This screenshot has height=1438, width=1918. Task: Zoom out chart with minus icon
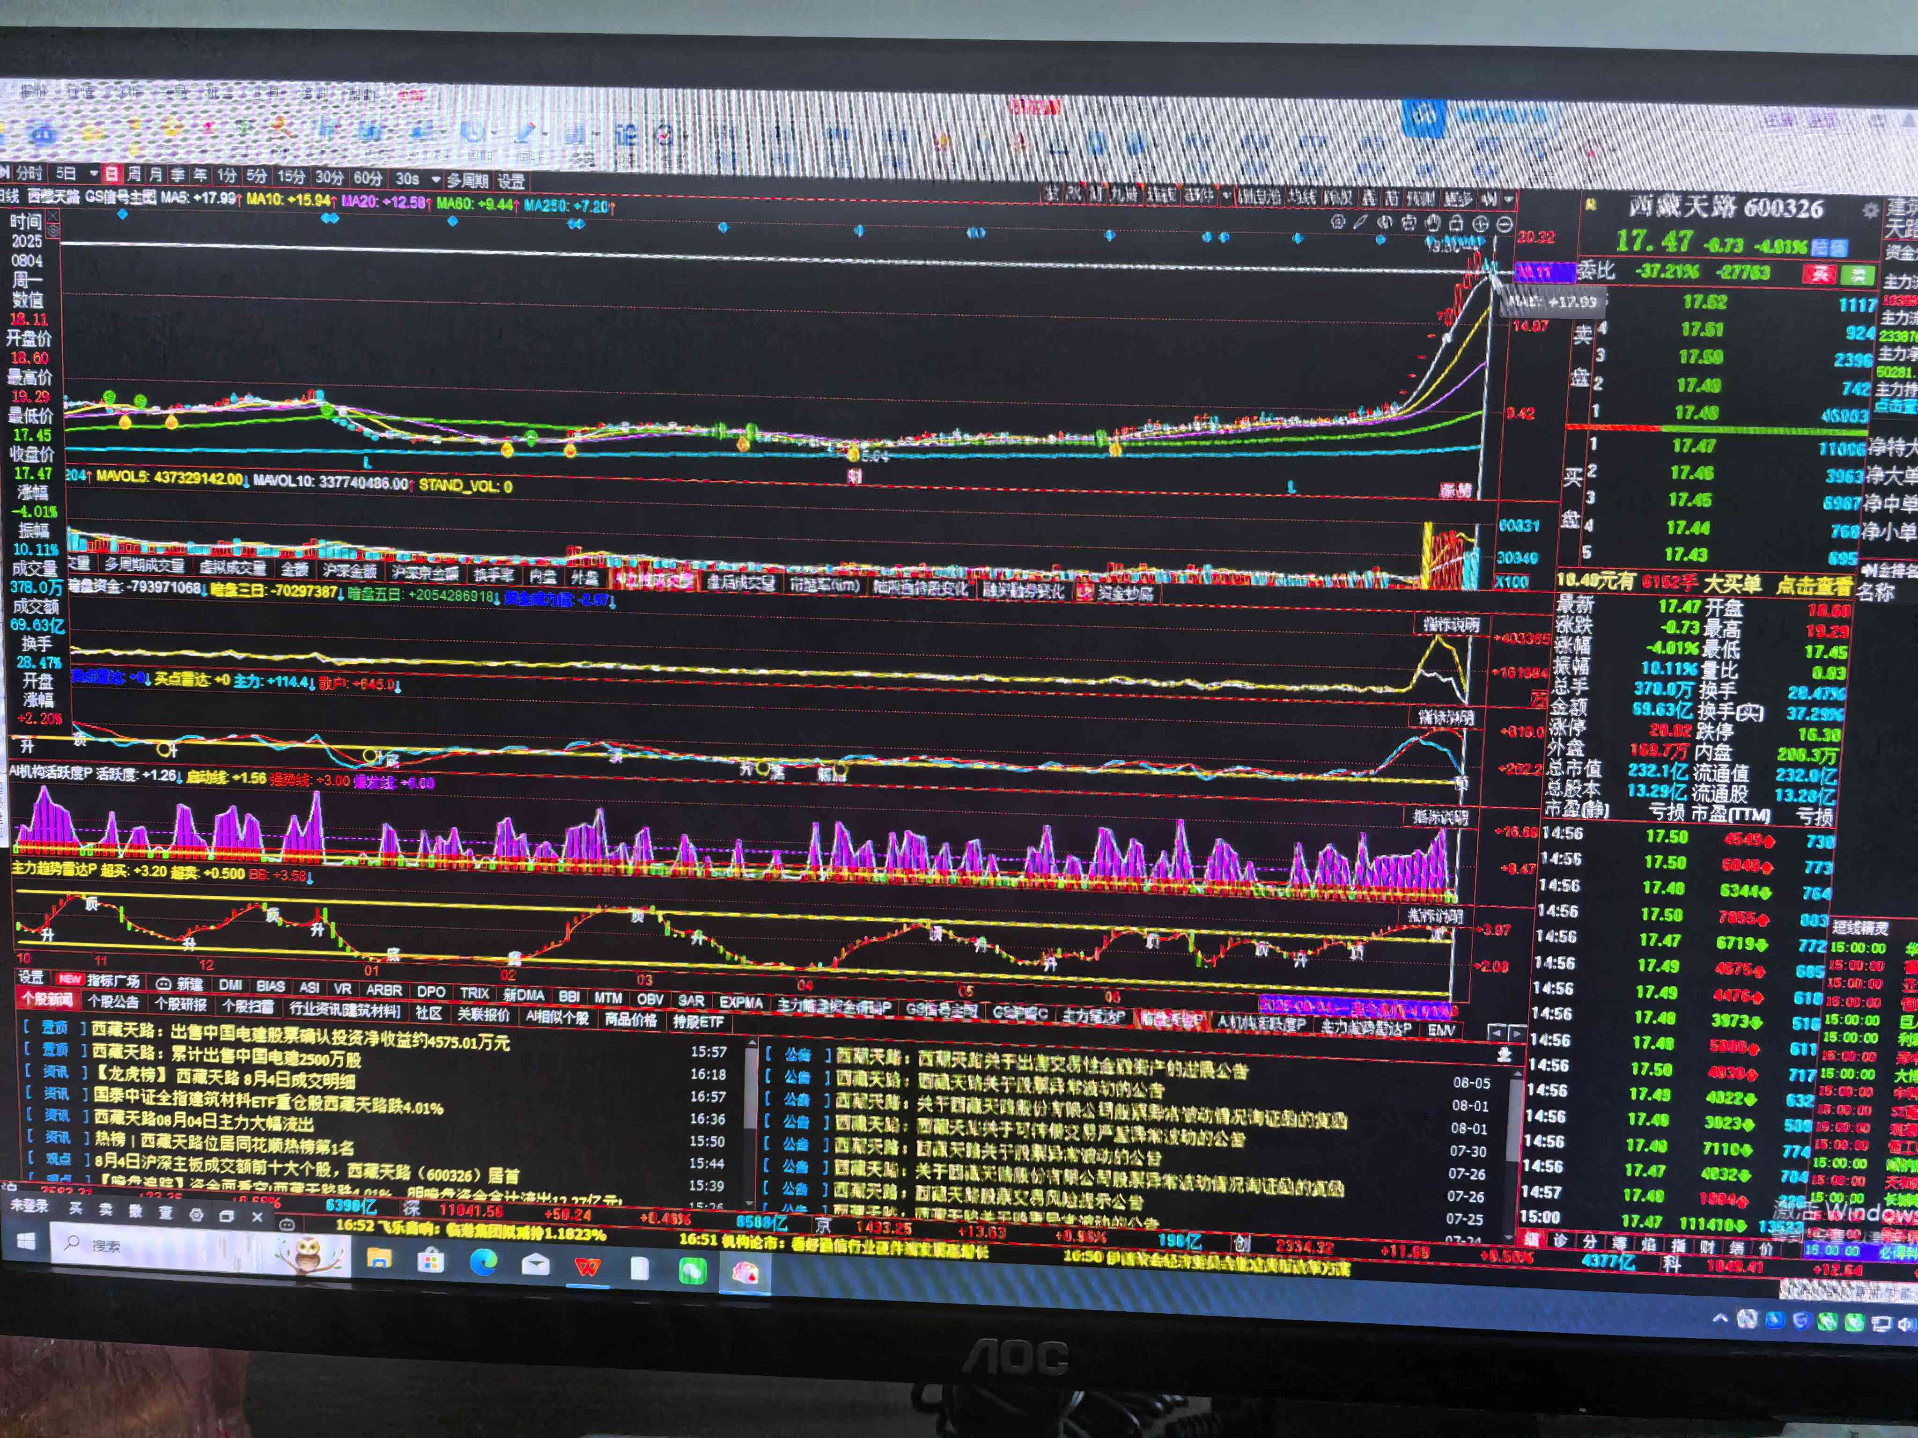point(1505,225)
